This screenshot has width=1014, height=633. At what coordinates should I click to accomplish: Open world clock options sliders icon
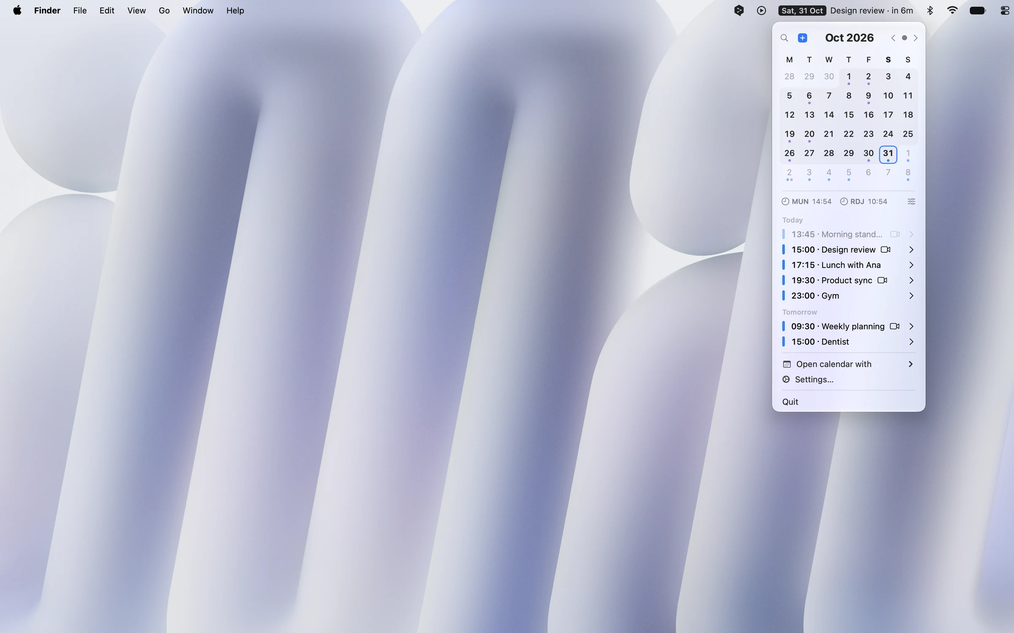(911, 201)
